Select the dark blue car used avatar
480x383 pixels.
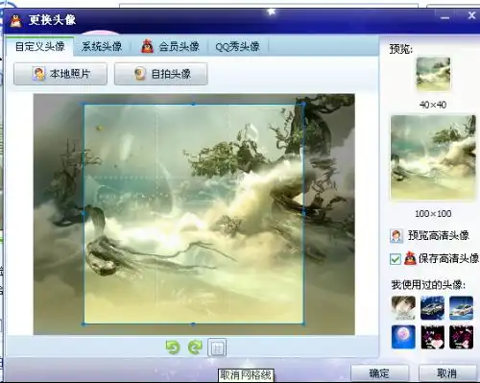[x=432, y=307]
